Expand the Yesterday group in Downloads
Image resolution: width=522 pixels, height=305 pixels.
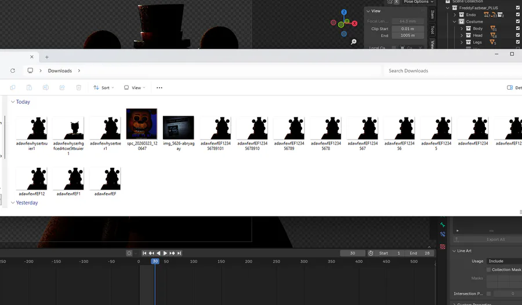13,203
